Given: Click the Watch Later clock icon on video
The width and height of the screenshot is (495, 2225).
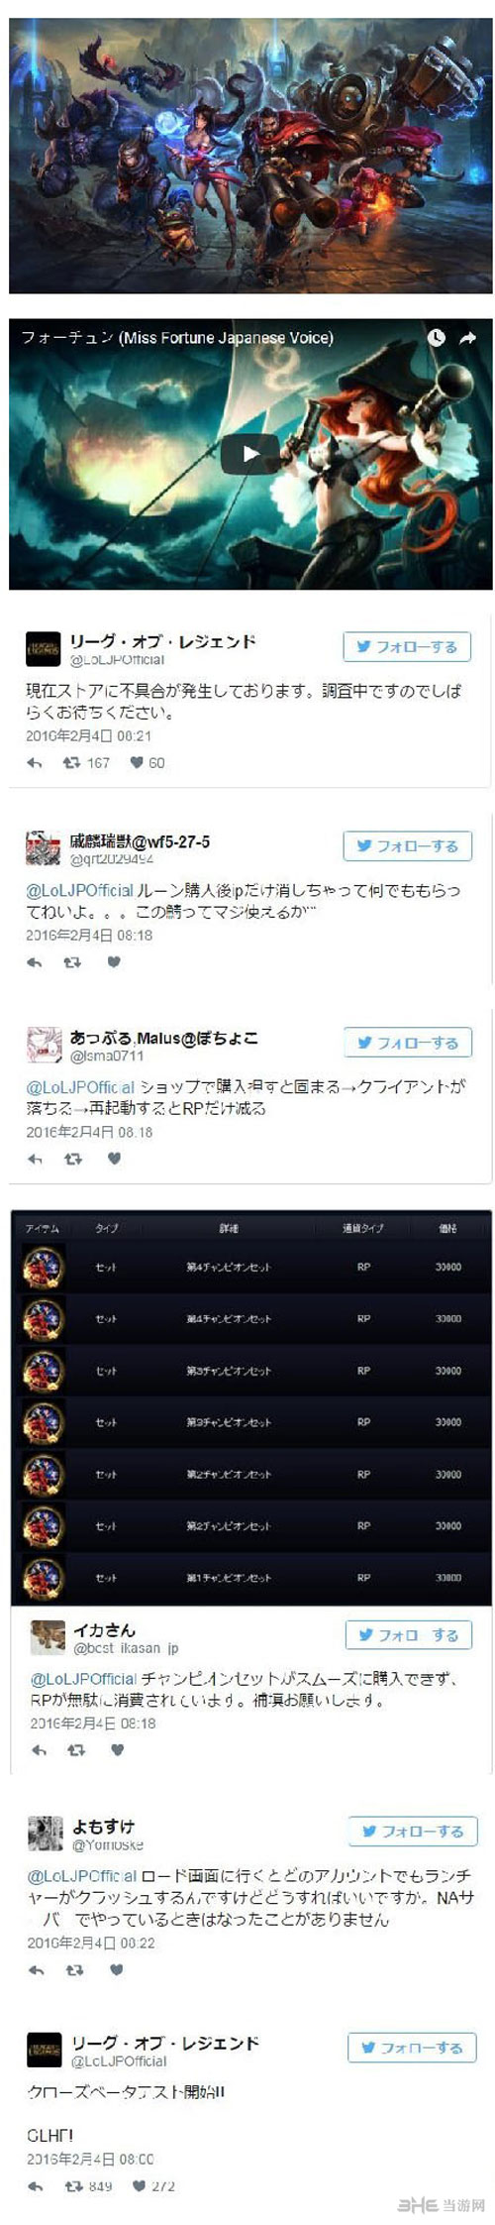Looking at the screenshot, I should tap(436, 338).
